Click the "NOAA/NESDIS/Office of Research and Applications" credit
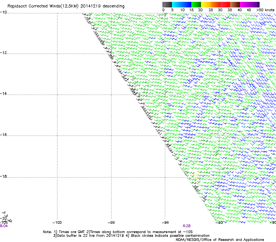Screen dimensions: 276x242 (x=220, y=240)
